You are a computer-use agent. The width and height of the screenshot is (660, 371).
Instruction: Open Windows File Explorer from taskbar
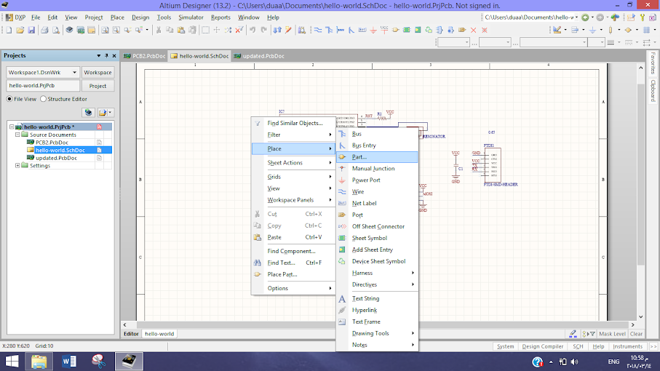point(39,362)
